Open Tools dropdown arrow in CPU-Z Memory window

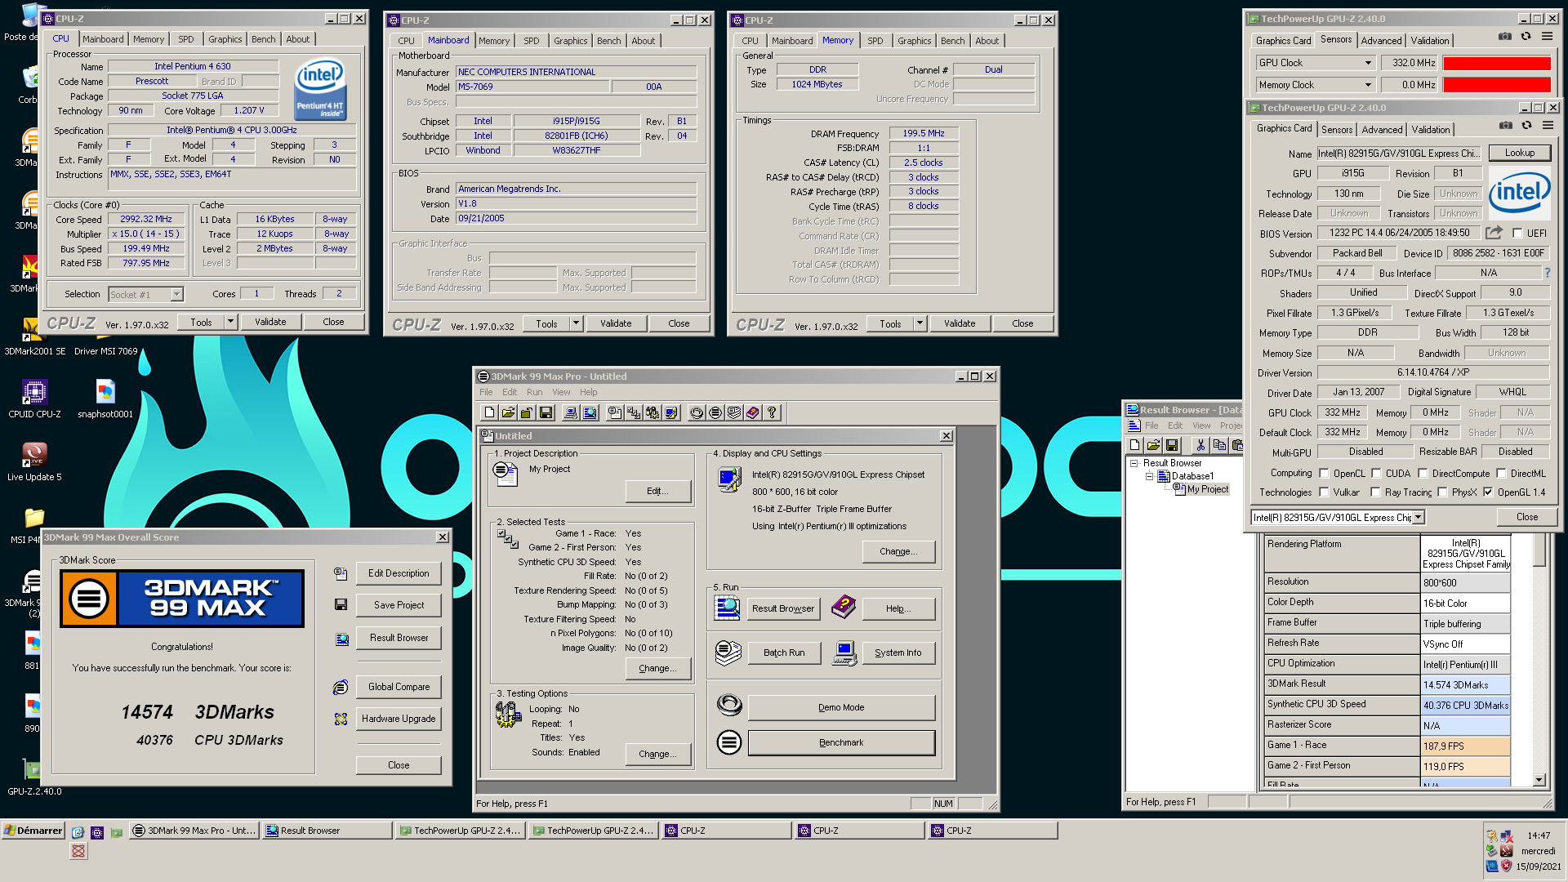(920, 323)
